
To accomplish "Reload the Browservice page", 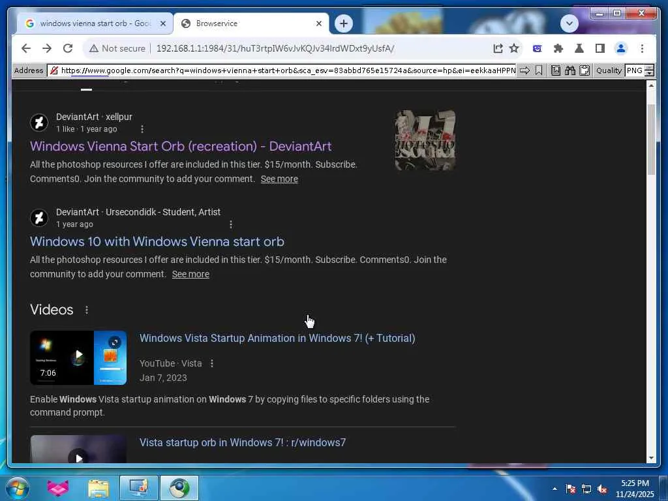I will [68, 48].
